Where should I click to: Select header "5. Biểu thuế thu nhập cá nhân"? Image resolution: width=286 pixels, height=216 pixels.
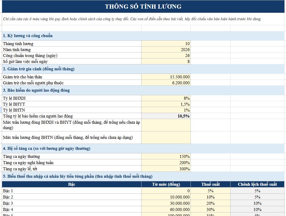tap(143, 177)
